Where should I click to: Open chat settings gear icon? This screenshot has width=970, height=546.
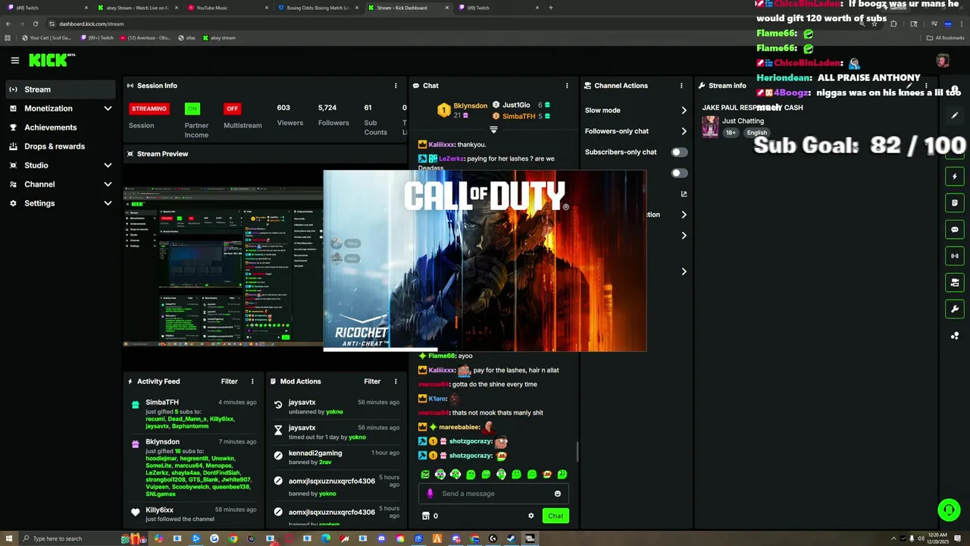pos(530,516)
